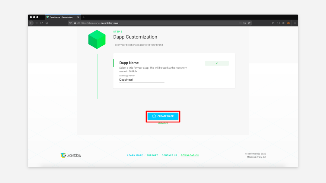Save page with Pocket icon
The height and width of the screenshot is (183, 326).
[245, 23]
